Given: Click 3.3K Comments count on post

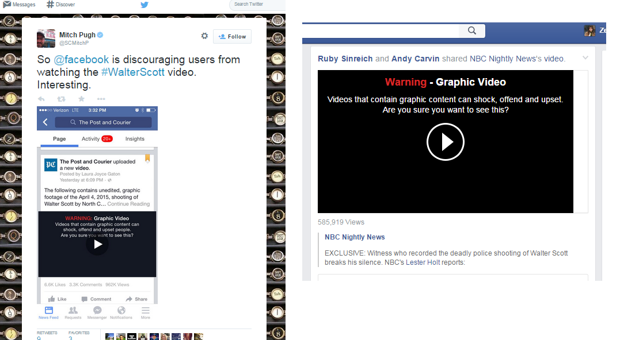Looking at the screenshot, I should pyautogui.click(x=85, y=284).
